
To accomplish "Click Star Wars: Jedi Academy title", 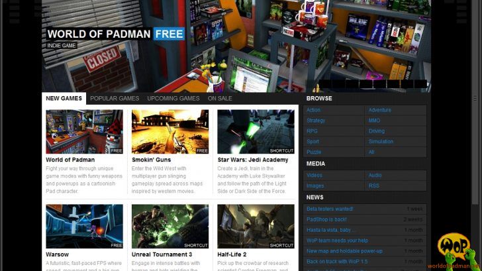I will [253, 160].
